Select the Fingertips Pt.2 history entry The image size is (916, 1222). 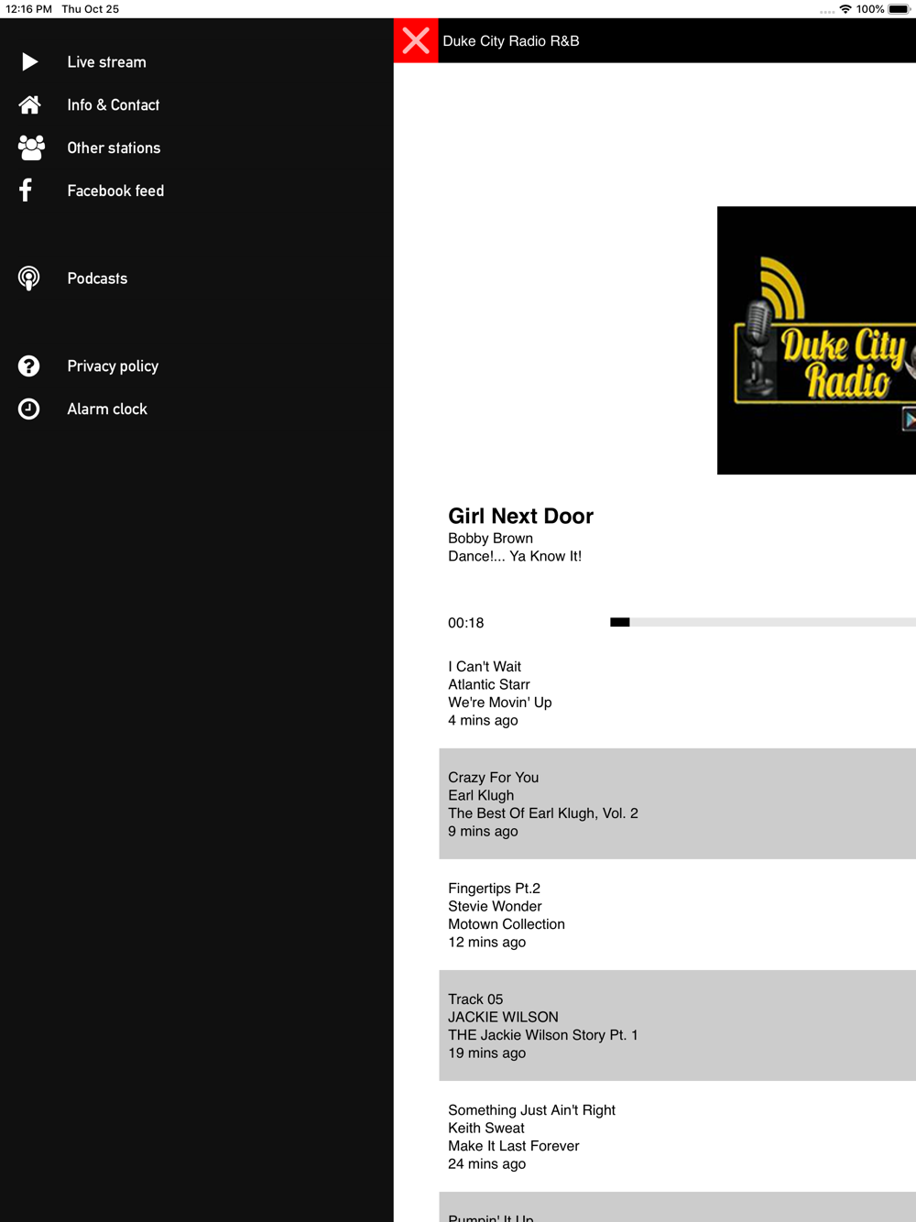[x=678, y=915]
